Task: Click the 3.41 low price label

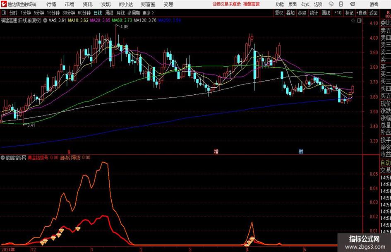Action: point(31,125)
